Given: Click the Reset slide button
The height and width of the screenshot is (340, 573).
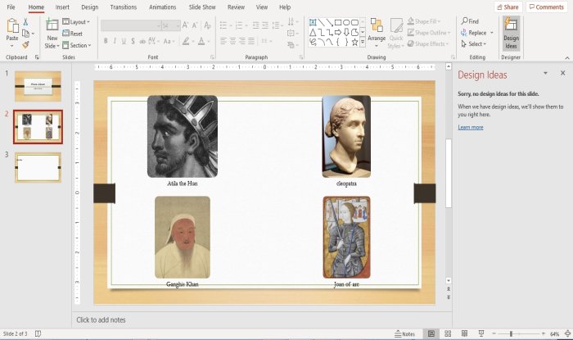Looking at the screenshot, I should [72, 34].
